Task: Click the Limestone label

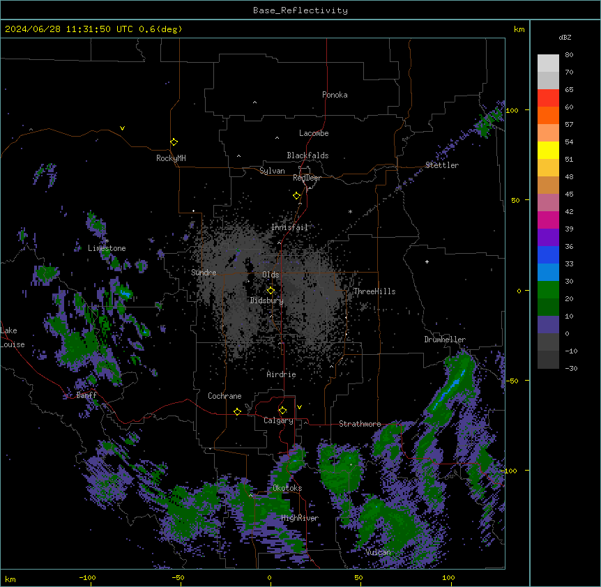Action: click(x=107, y=248)
